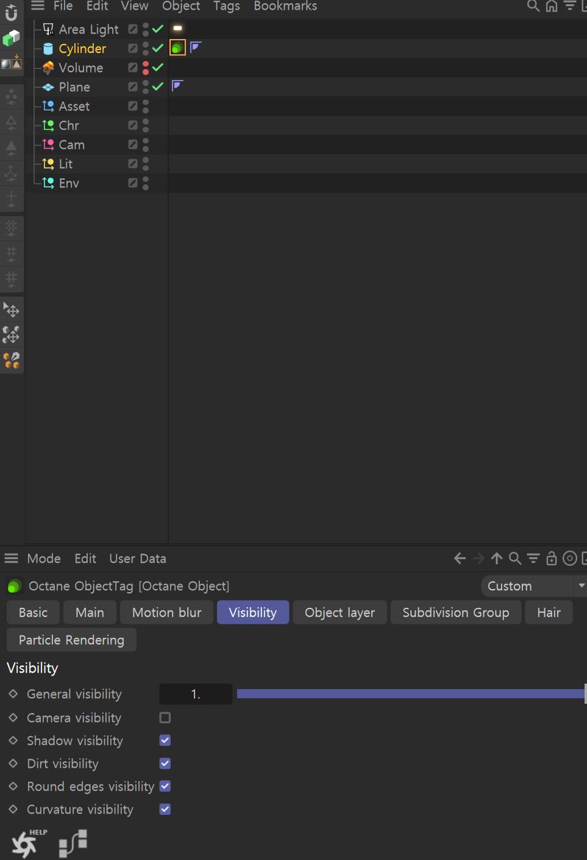Click the tag icon on Plane row
The image size is (587, 860).
[x=177, y=86]
